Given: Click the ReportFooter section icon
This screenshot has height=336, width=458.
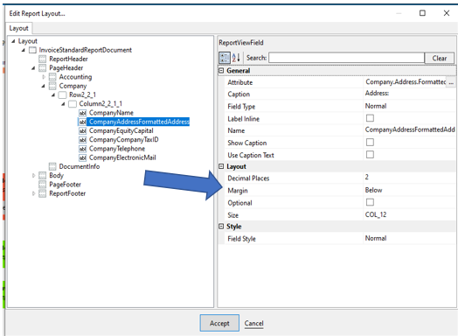Looking at the screenshot, I should point(43,193).
